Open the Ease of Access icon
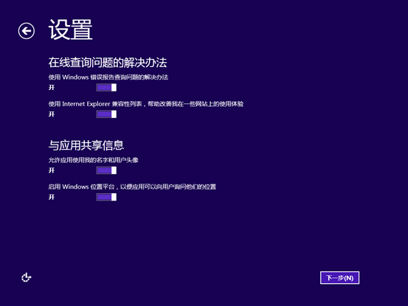The height and width of the screenshot is (306, 408). point(27,278)
